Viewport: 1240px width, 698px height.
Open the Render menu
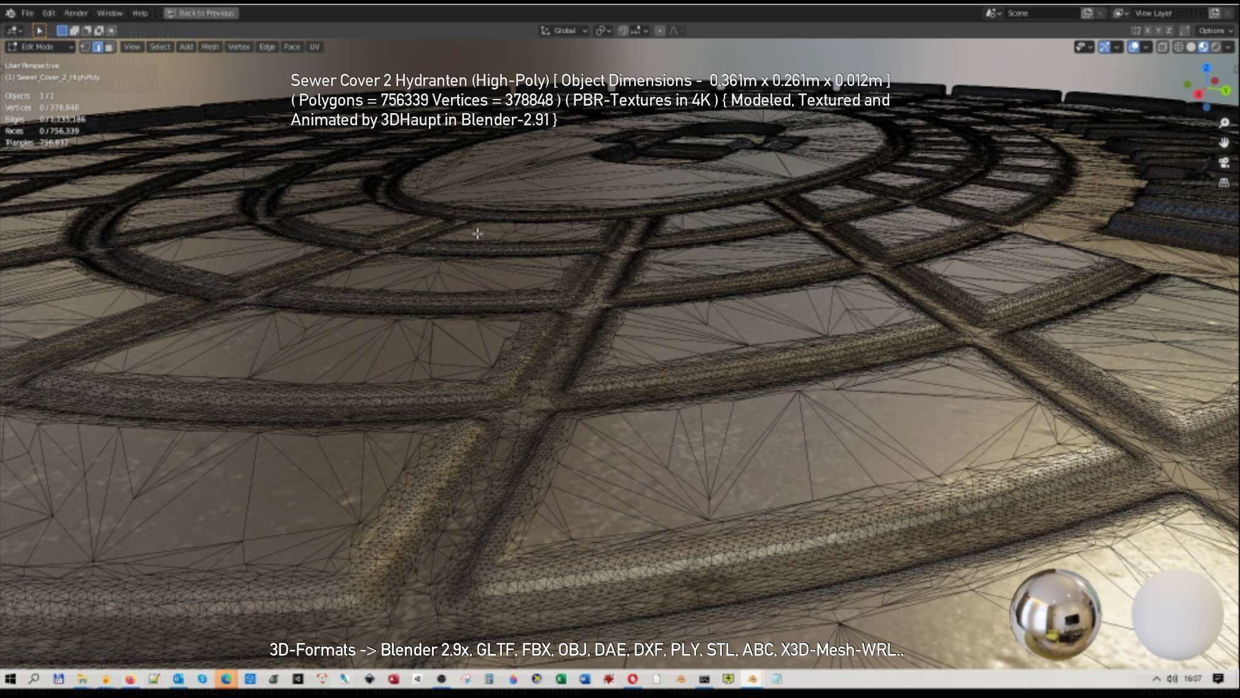click(76, 13)
